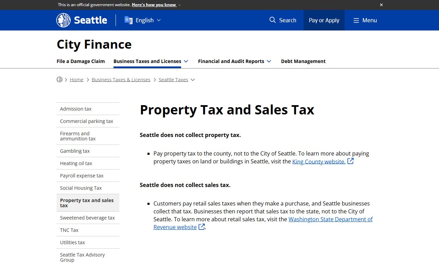The height and width of the screenshot is (274, 439).
Task: Select Gambling tax in the sidebar
Action: tap(88, 151)
